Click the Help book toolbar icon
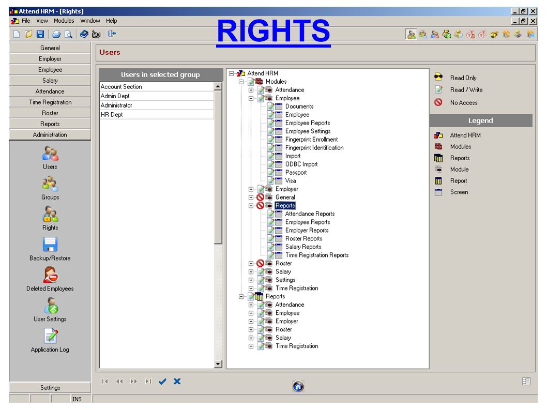Viewport: 547px width, 410px height. (84, 34)
